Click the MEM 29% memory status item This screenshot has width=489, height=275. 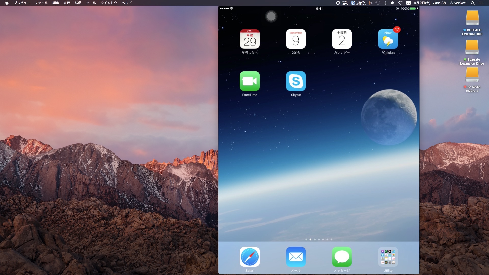342,3
